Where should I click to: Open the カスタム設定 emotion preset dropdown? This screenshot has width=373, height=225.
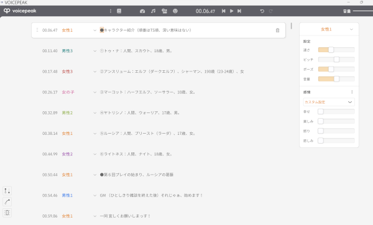click(329, 102)
